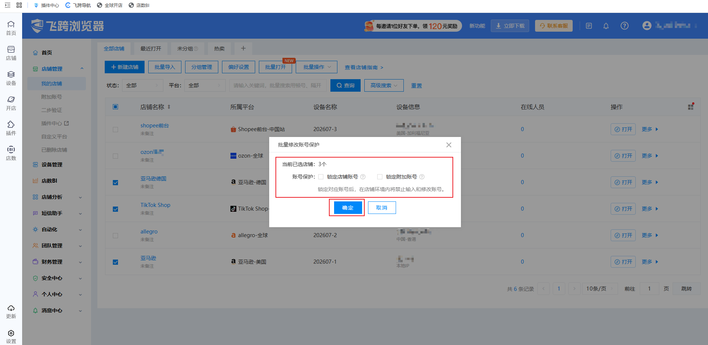Close the 批量修改账号保护 dialog
This screenshot has width=708, height=345.
tap(449, 145)
